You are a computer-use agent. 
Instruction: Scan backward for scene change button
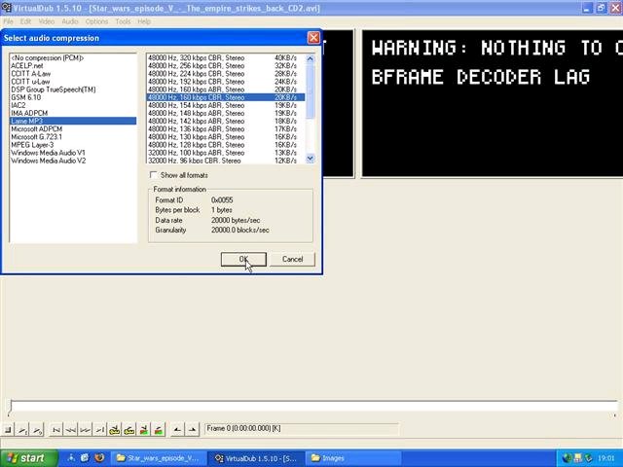click(143, 430)
